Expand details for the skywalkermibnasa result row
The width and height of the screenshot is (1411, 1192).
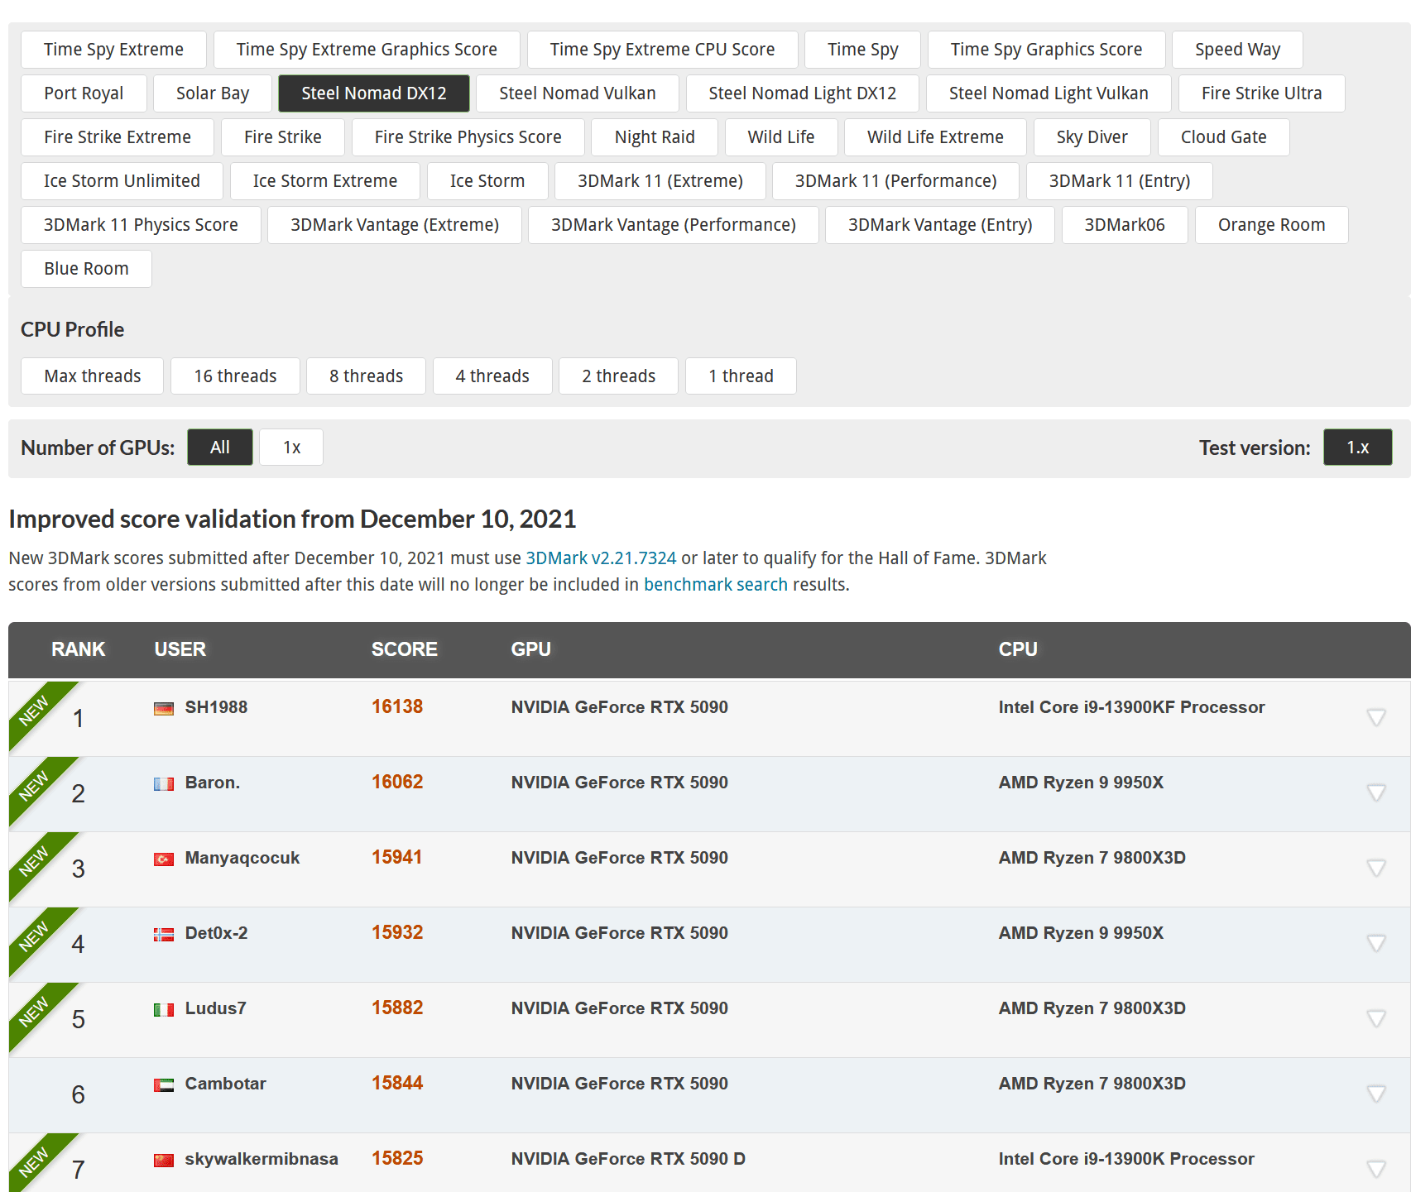1376,1169
